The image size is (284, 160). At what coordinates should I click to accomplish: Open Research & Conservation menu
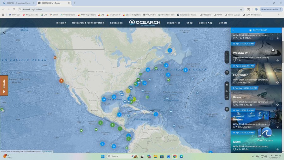pos(88,23)
